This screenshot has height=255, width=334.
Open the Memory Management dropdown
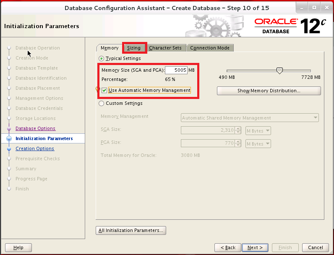tap(250, 118)
